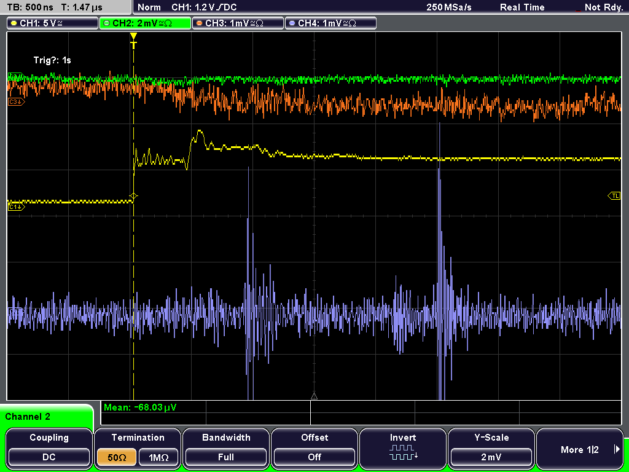The height and width of the screenshot is (472, 629).
Task: Click the yellow trigger position marker at top
Action: [x=133, y=41]
